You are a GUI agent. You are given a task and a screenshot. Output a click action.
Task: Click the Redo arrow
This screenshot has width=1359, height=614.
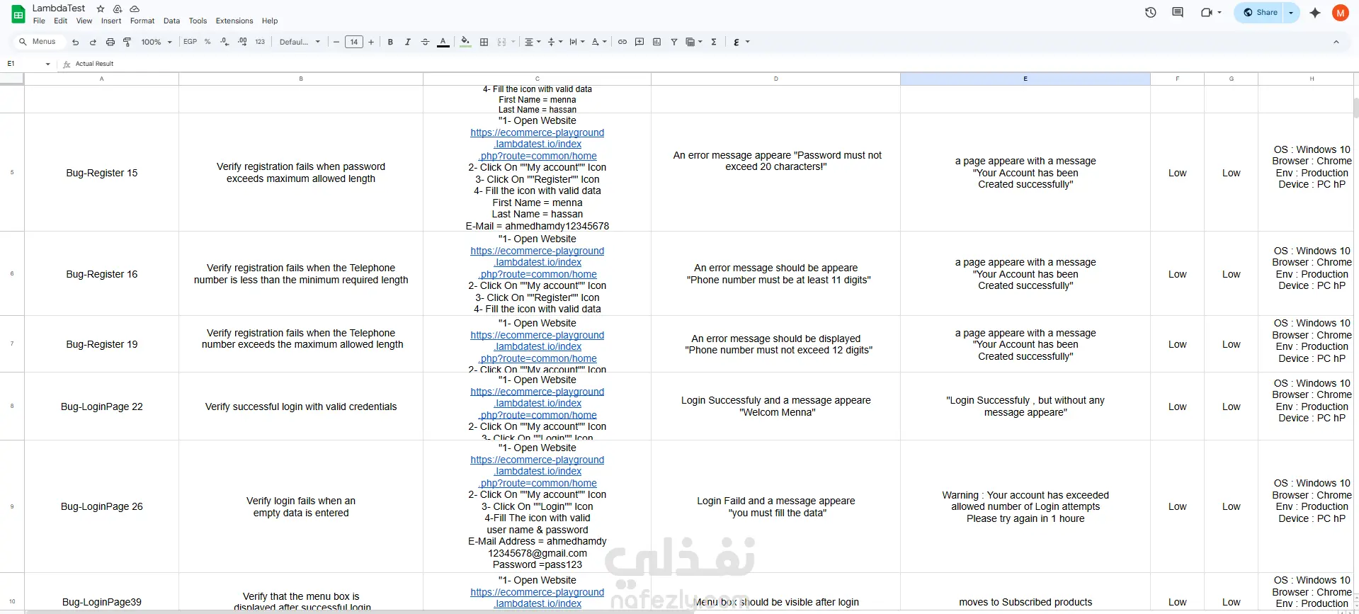click(x=93, y=42)
